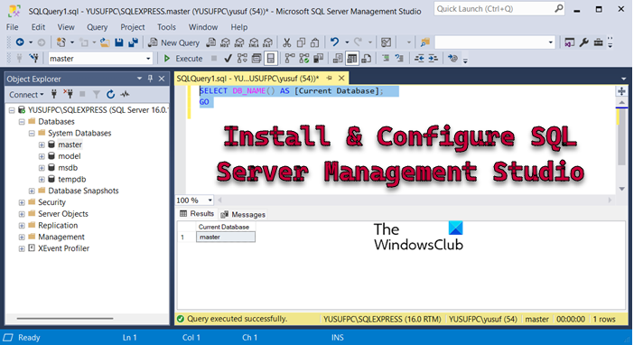
Task: Click the Paste icon
Action: click(315, 42)
